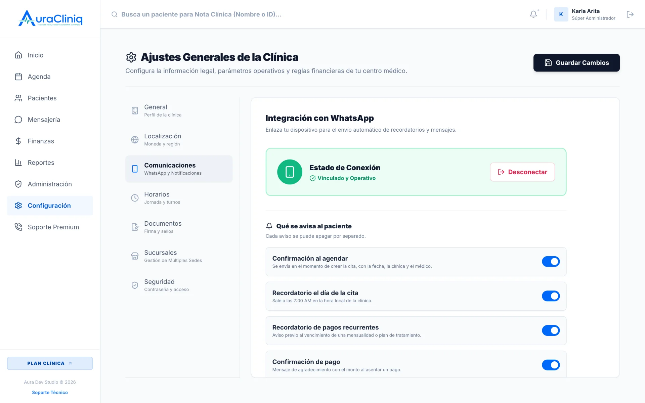
Task: Disable Confirmación al agendar switch
Action: click(x=551, y=262)
